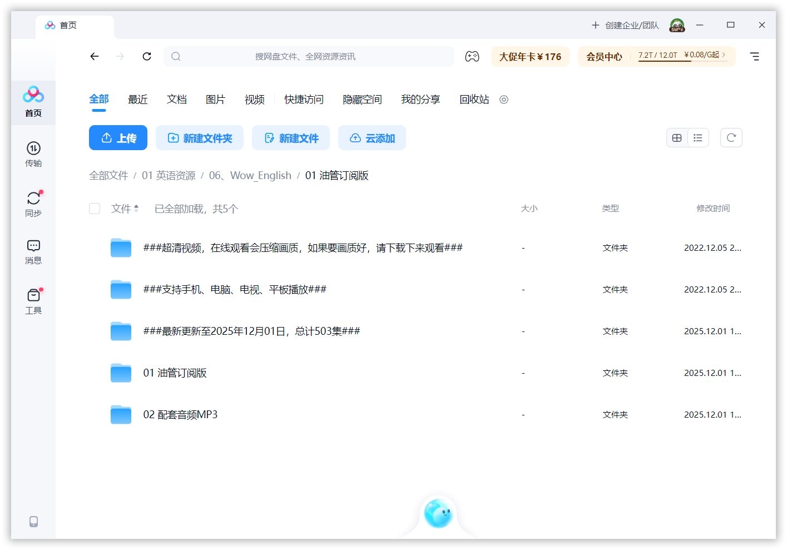Open the target icon next to 回收站

coord(504,100)
